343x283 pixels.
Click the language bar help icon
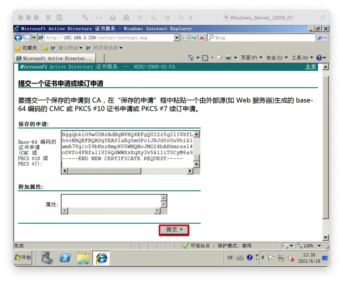(x=249, y=258)
